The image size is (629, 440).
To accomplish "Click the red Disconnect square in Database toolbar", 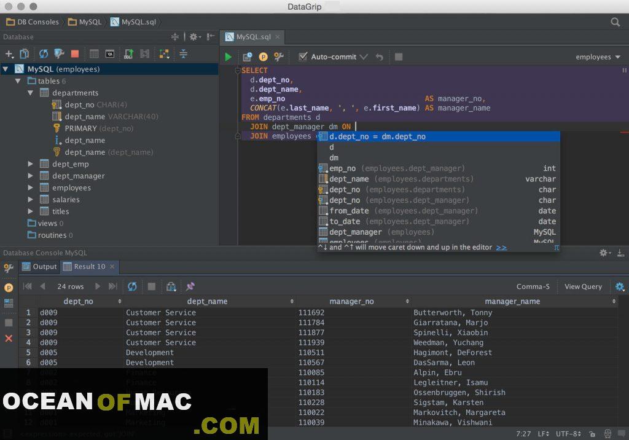I will 74,54.
